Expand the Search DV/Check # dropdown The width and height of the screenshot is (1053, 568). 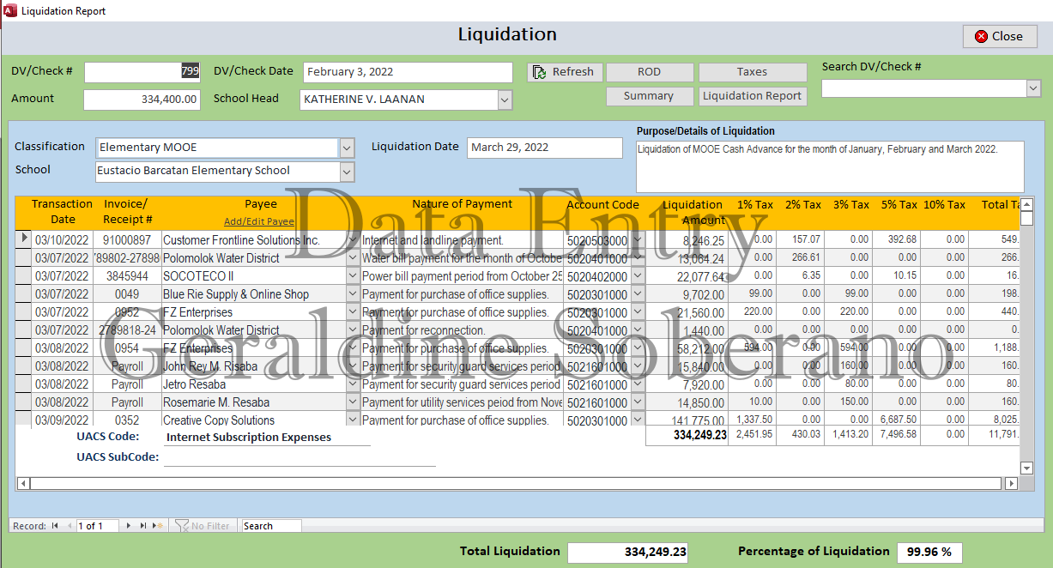(1033, 88)
